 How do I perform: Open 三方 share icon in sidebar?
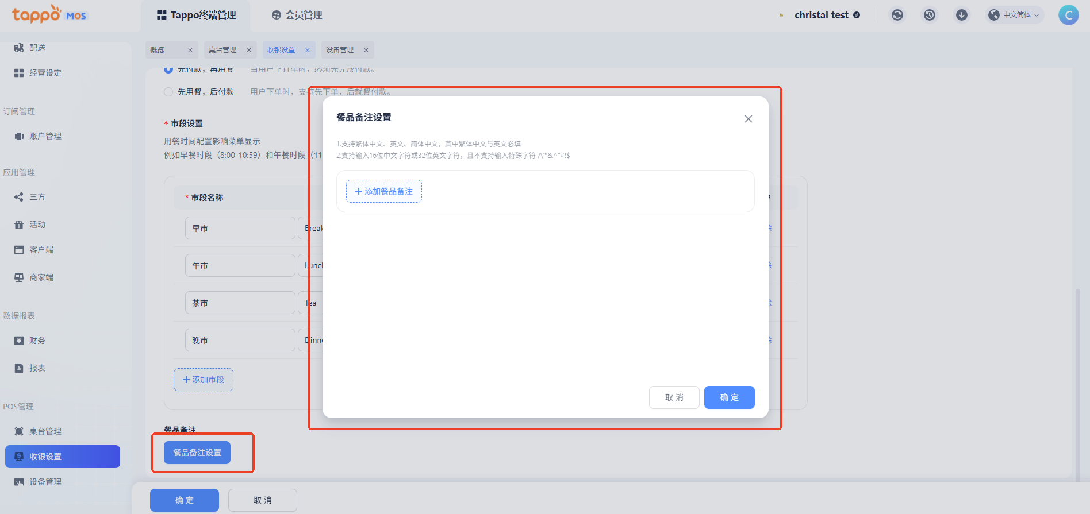19,197
